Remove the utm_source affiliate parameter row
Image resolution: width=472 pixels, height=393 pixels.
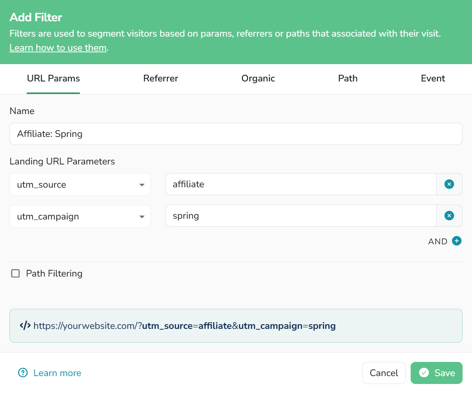click(x=449, y=184)
